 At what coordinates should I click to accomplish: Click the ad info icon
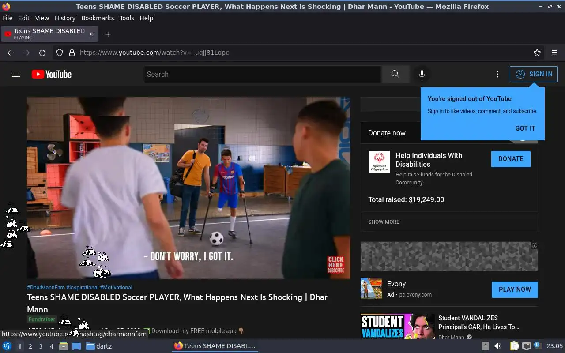[534, 245]
